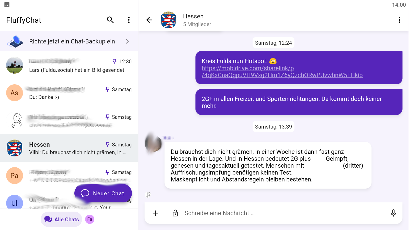Open the FluffyChat sidebar overflow menu
Image resolution: width=409 pixels, height=230 pixels.
[129, 20]
